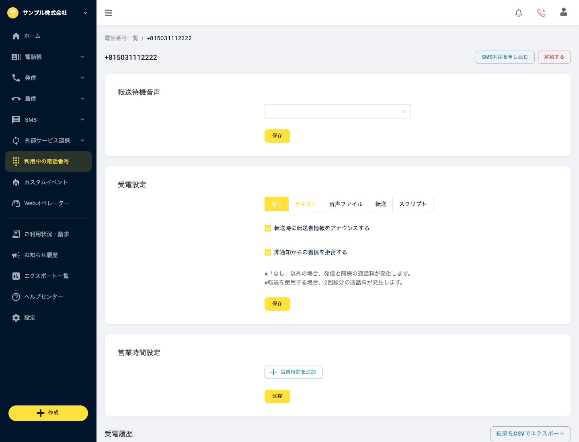Click the missed call phone icon
579x442 pixels.
[x=541, y=13]
